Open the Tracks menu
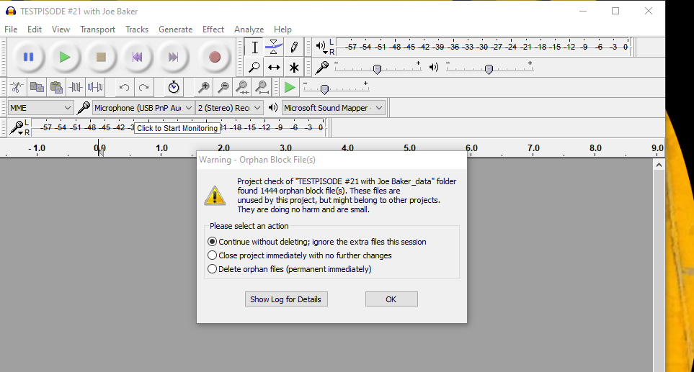The width and height of the screenshot is (694, 372). click(x=137, y=30)
